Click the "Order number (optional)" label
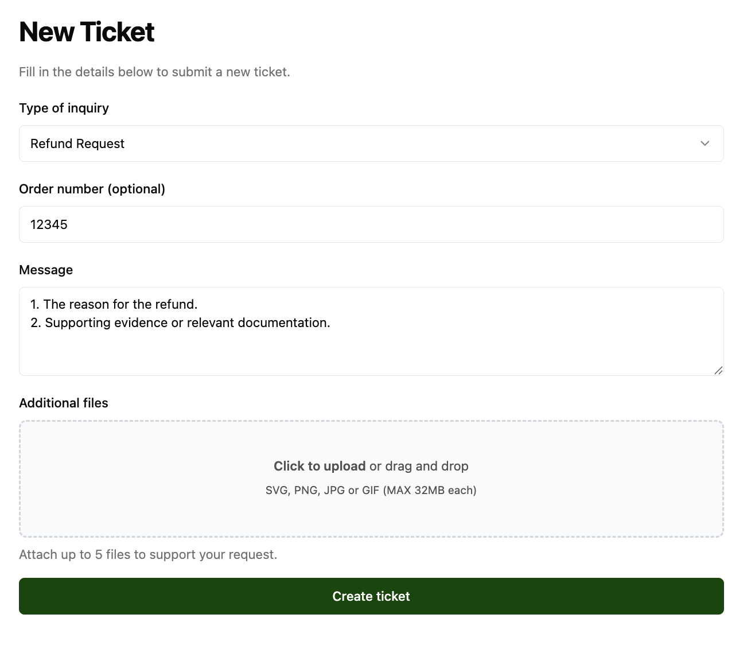This screenshot has width=755, height=653. point(92,189)
